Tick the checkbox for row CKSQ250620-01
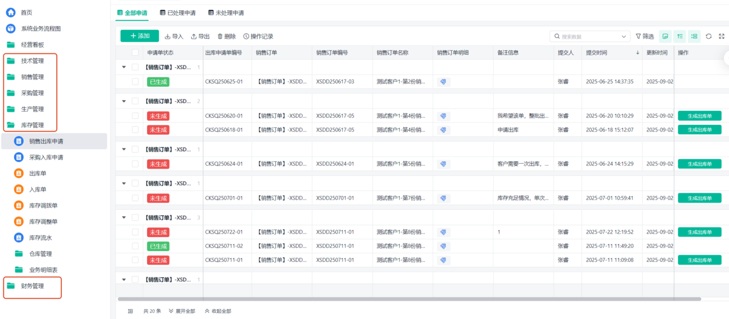729x319 pixels. tap(135, 116)
